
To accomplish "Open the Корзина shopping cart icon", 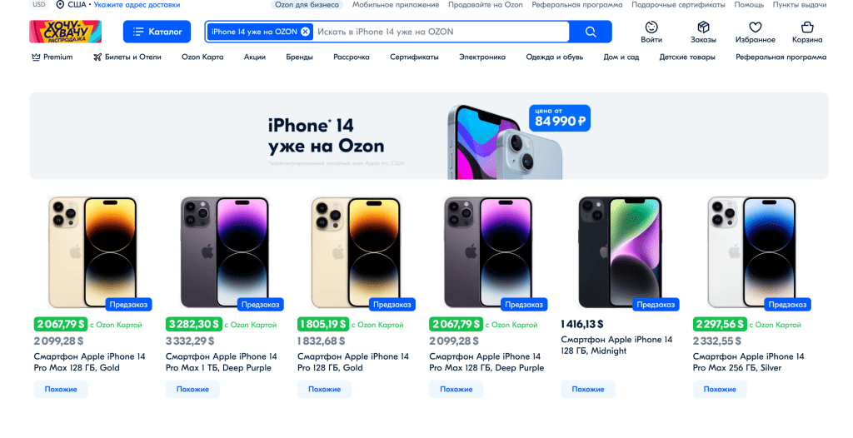I will 806,27.
